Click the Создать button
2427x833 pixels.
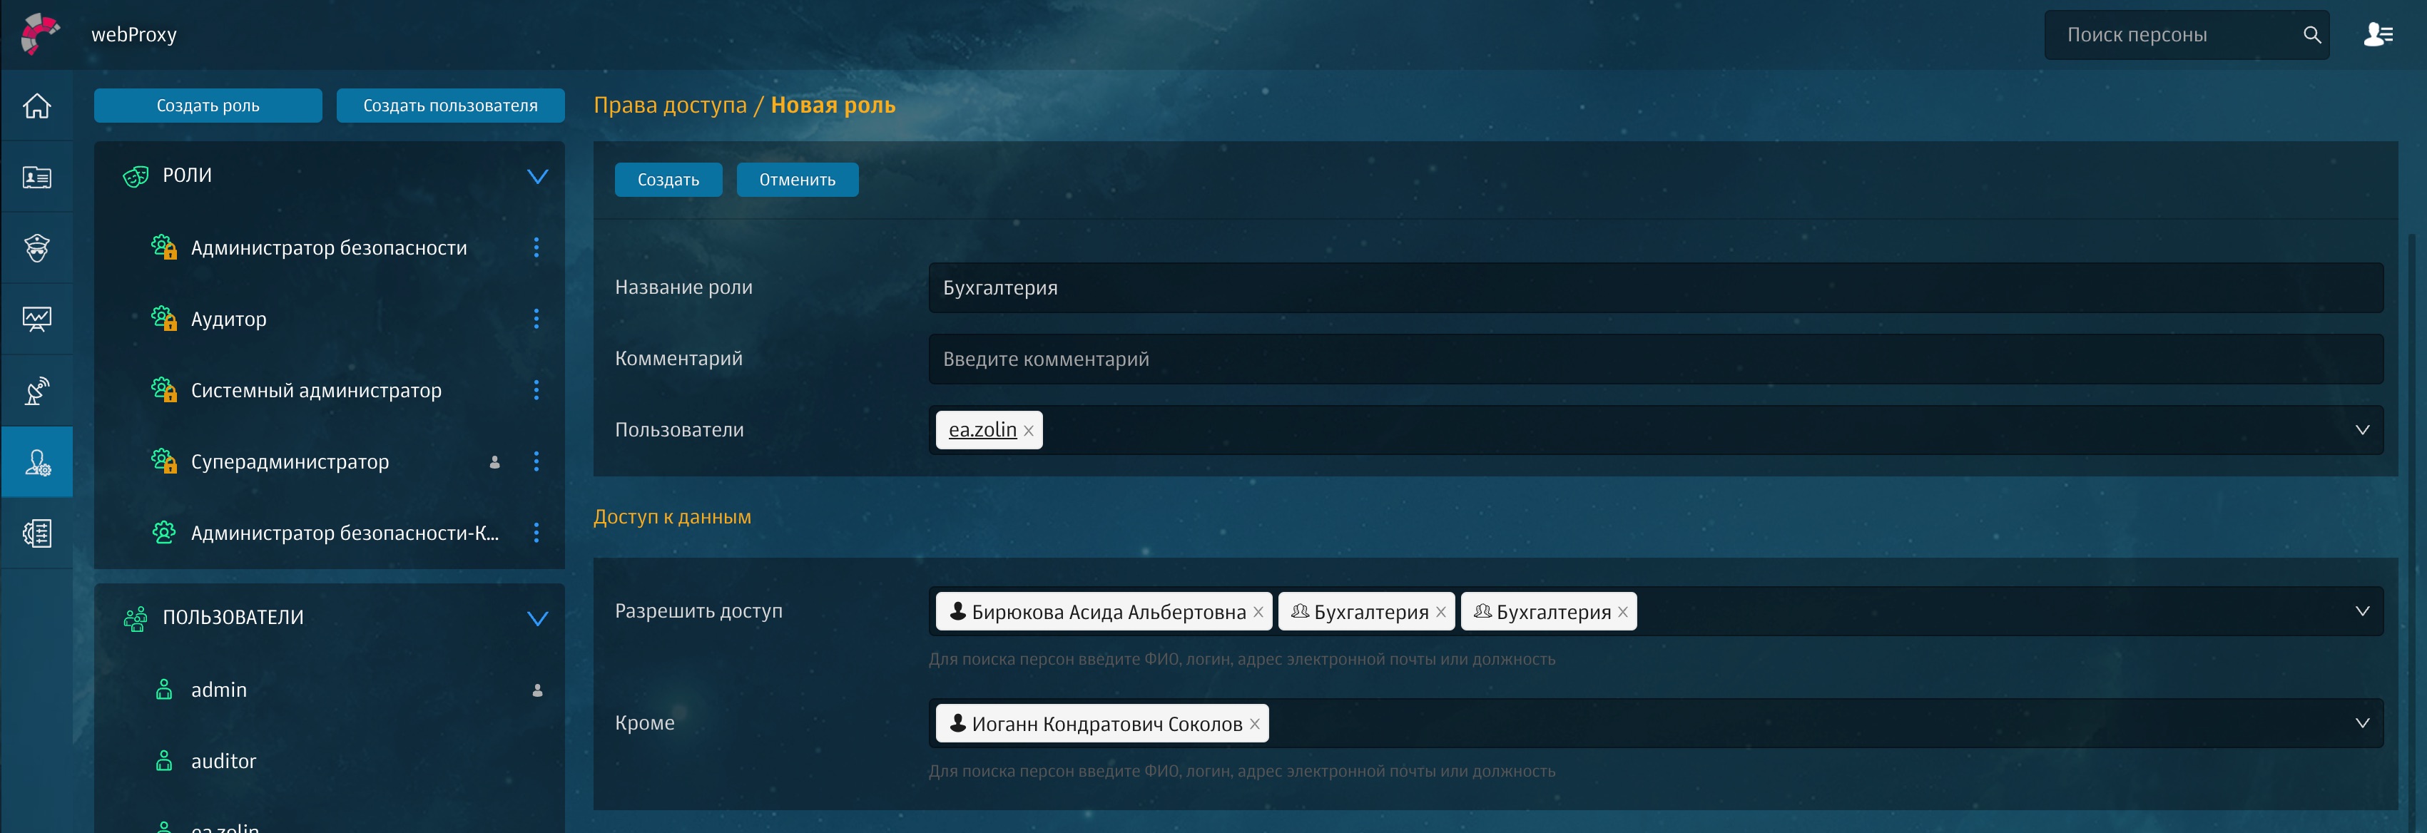[668, 180]
